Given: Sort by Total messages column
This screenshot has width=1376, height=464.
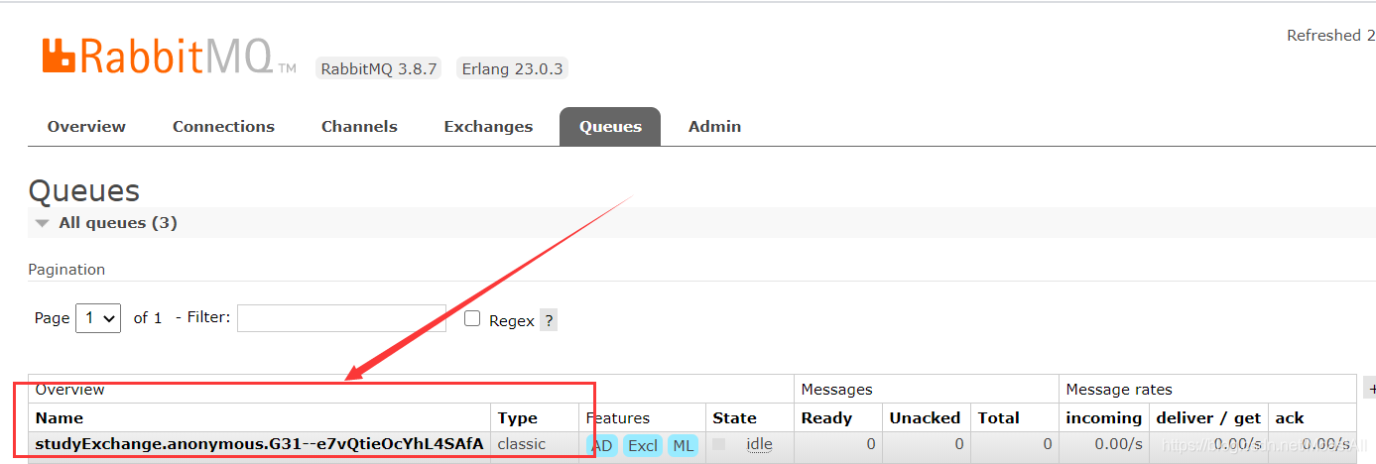Looking at the screenshot, I should [x=998, y=418].
